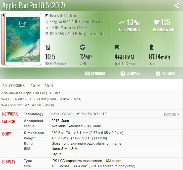Click the 'Wi-Fi only, w/o GPS: A1701' line
The width and height of the screenshot is (183, 170).
click(28, 105)
